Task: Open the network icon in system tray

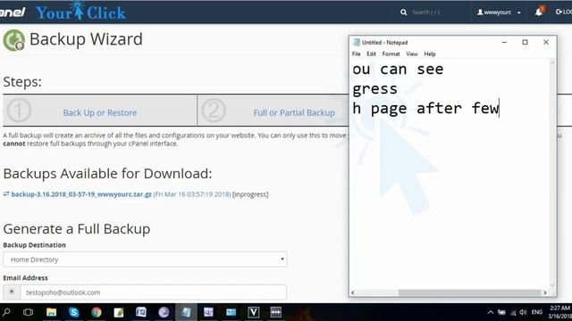Action: tap(513, 312)
